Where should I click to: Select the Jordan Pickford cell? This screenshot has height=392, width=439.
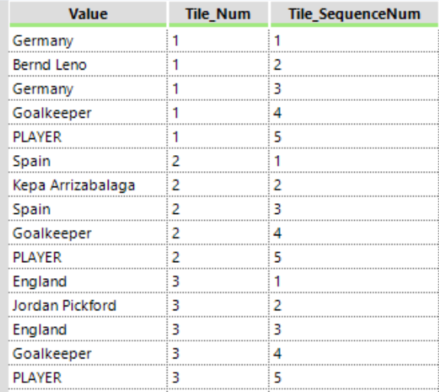[88, 305]
